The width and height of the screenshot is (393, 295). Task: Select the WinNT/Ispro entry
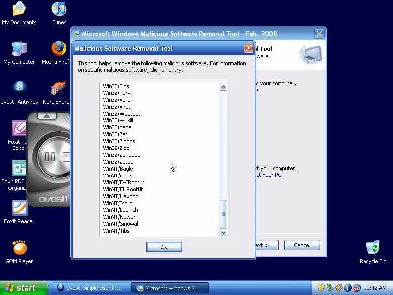[x=117, y=203]
